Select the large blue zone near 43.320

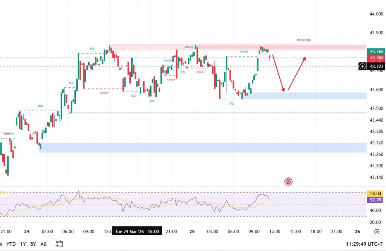204,148
